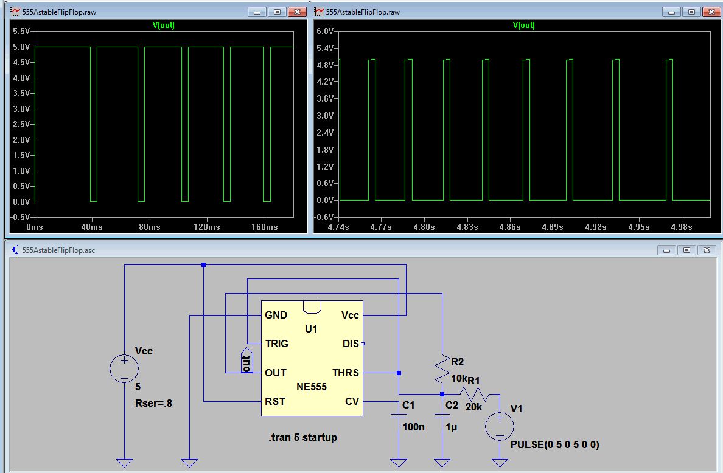Maximize the left waveform plot window
The height and width of the screenshot is (473, 723).
pos(276,12)
